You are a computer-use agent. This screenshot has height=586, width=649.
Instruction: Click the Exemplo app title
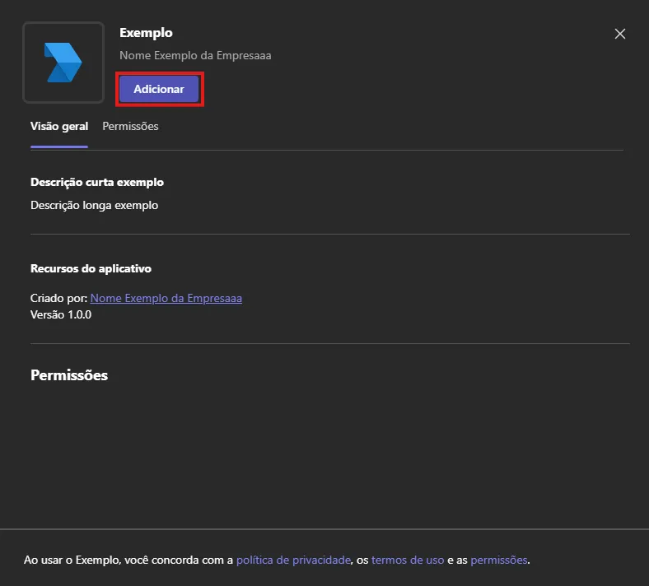[146, 33]
